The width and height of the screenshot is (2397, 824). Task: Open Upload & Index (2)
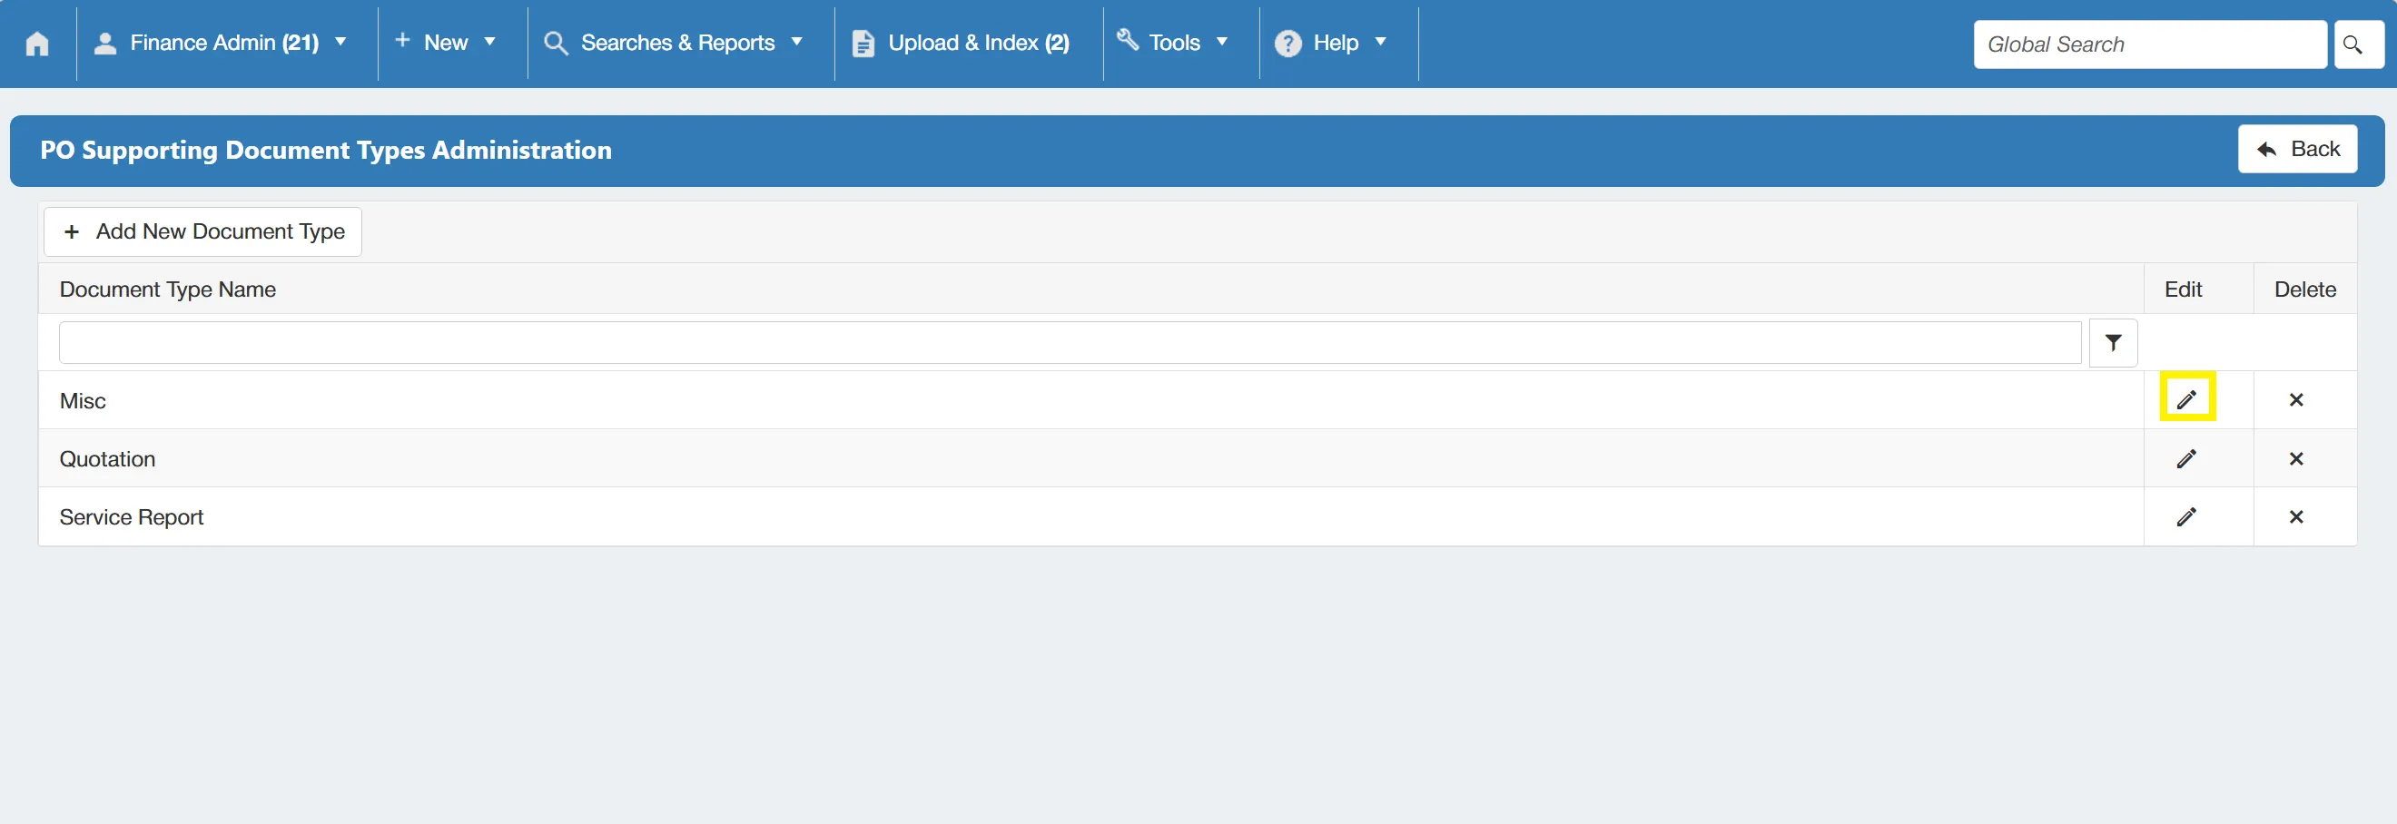click(962, 43)
